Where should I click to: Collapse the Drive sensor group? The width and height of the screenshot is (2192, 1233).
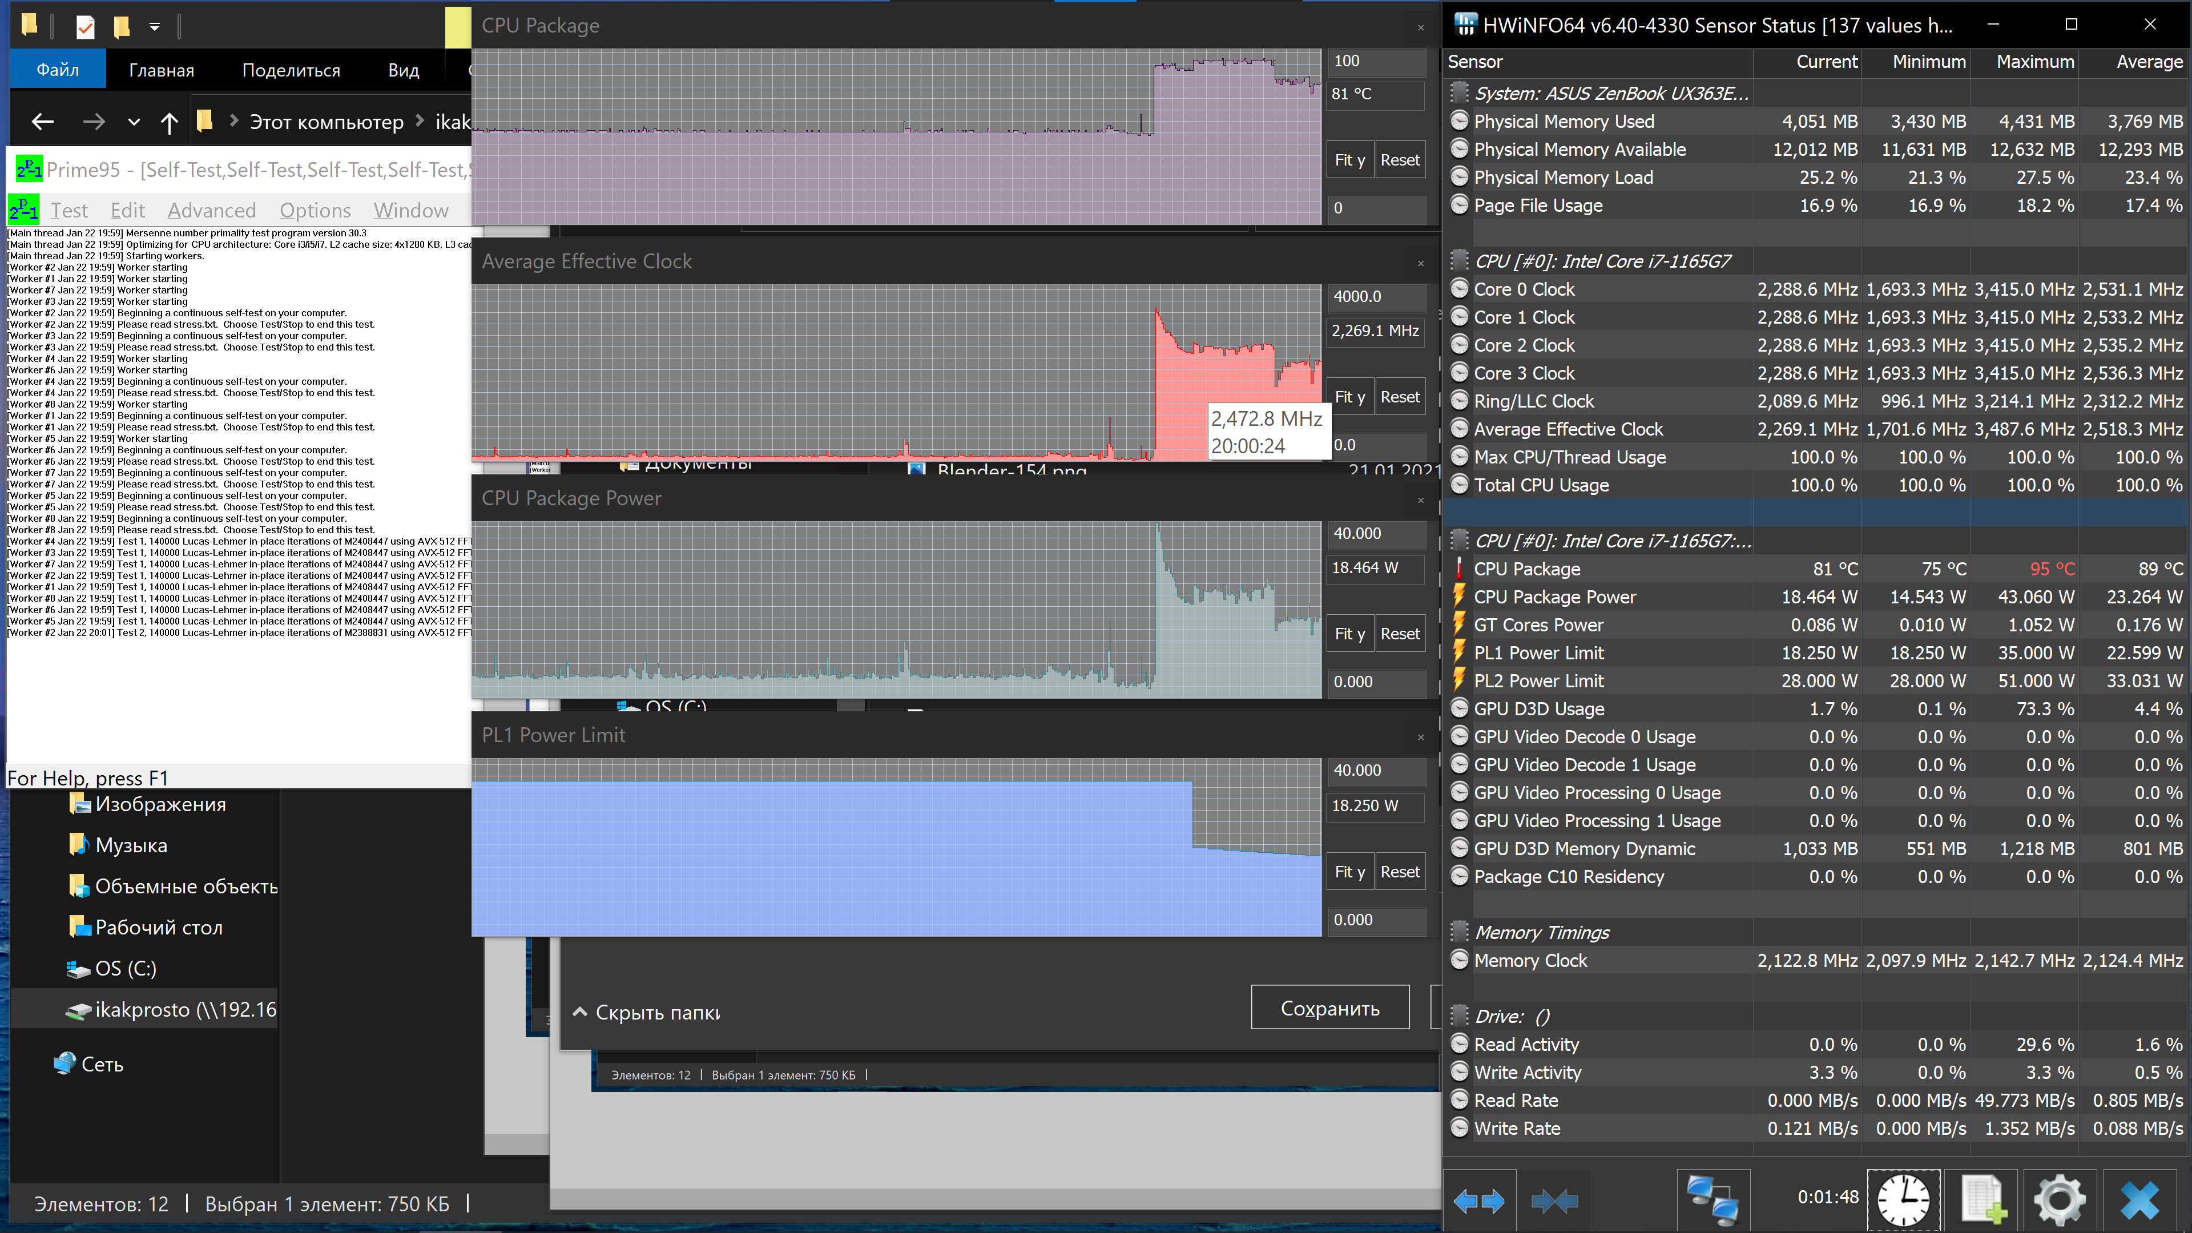tap(1460, 1016)
